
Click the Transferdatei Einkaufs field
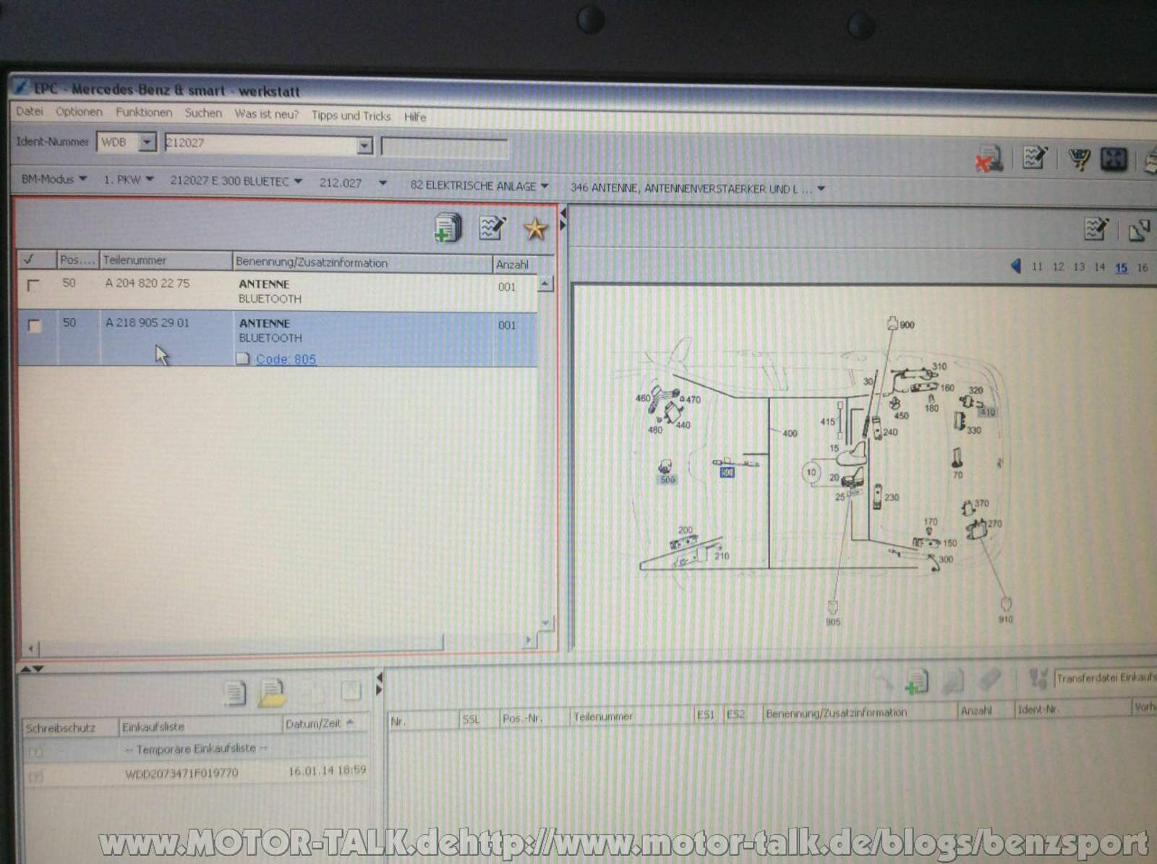(1106, 677)
